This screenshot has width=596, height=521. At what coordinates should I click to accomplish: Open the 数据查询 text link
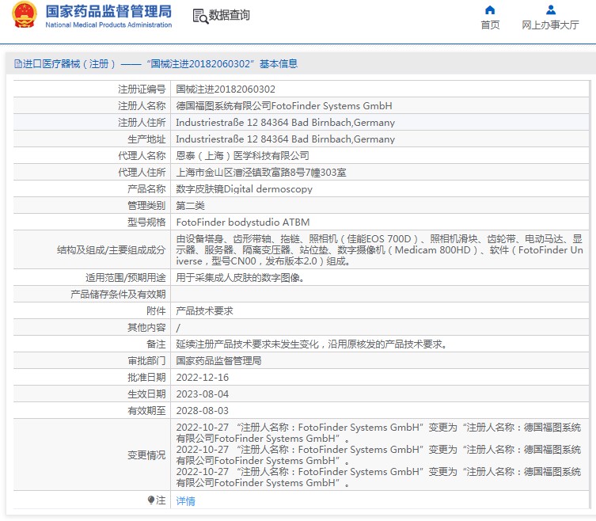pyautogui.click(x=230, y=16)
